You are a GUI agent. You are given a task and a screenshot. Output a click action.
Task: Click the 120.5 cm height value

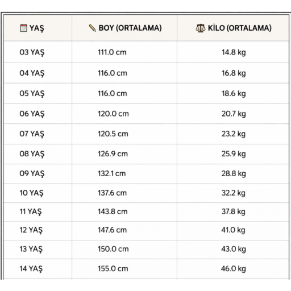[113, 134]
